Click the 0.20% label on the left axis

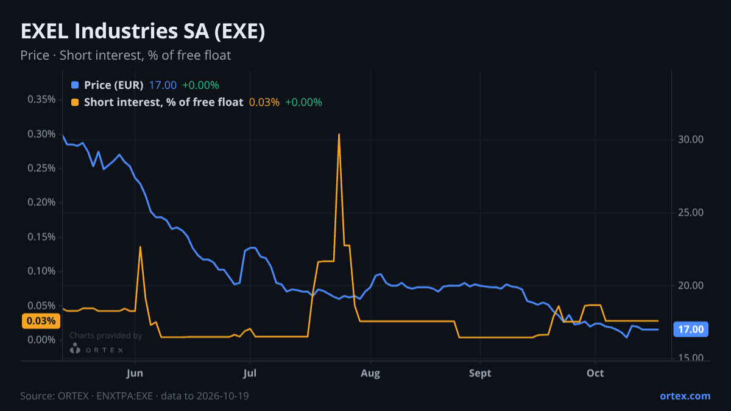pos(41,203)
